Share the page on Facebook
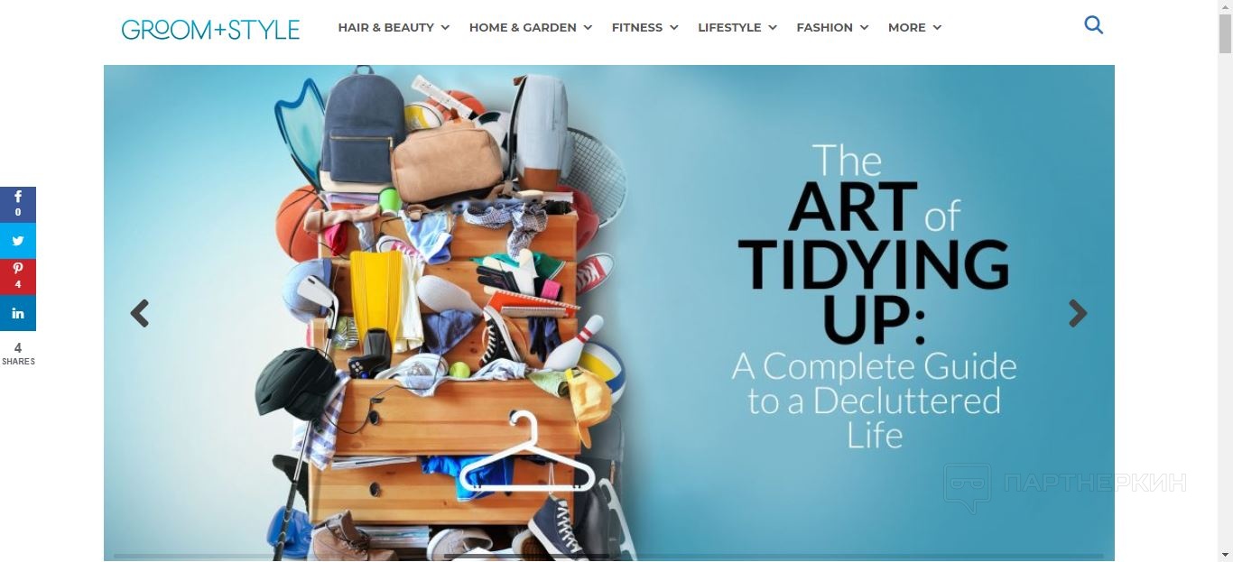This screenshot has height=562, width=1233. tap(18, 205)
